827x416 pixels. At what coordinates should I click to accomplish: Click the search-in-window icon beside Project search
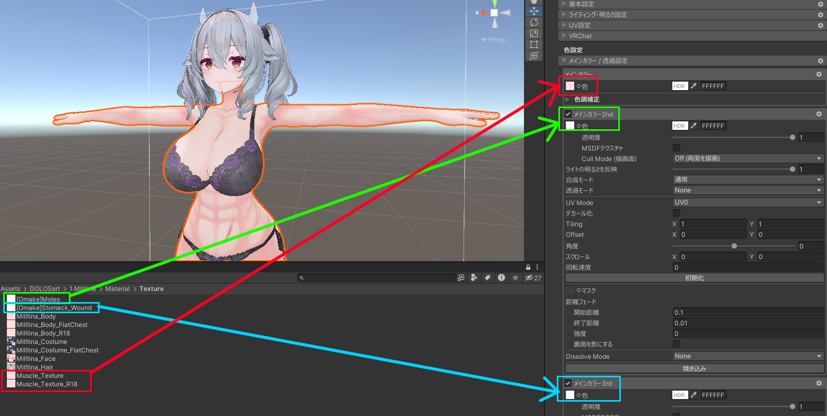[x=460, y=278]
